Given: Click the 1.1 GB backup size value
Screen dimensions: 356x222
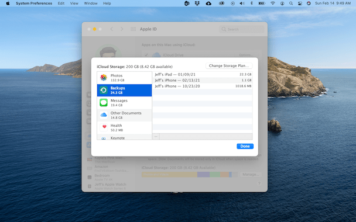Looking at the screenshot, I should tap(247, 80).
